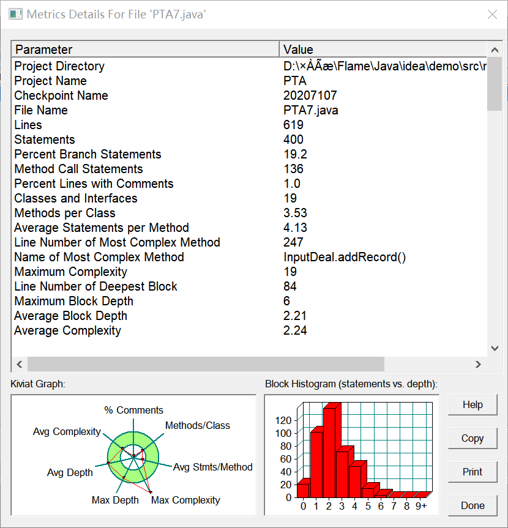Click the Kiviat graph's Methods/Class label
The height and width of the screenshot is (528, 508).
pos(198,425)
